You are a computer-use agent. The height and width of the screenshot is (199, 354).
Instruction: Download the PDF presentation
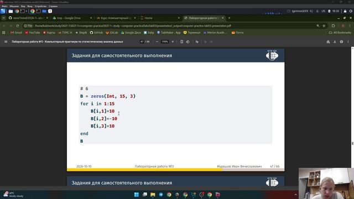335,42
